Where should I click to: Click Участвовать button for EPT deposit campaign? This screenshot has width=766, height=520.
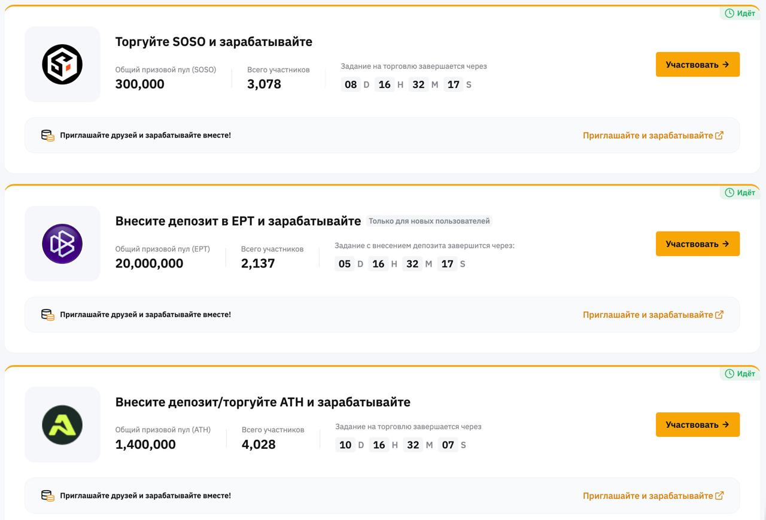[698, 244]
